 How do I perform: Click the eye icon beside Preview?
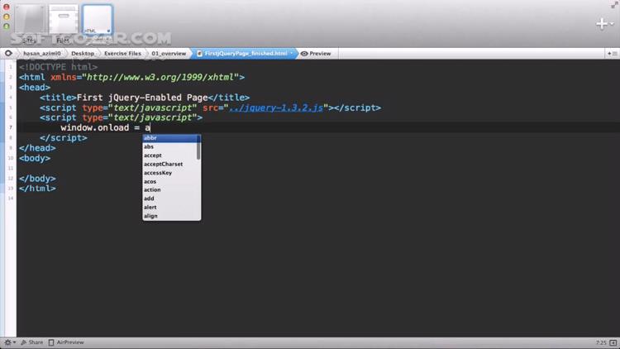click(304, 54)
